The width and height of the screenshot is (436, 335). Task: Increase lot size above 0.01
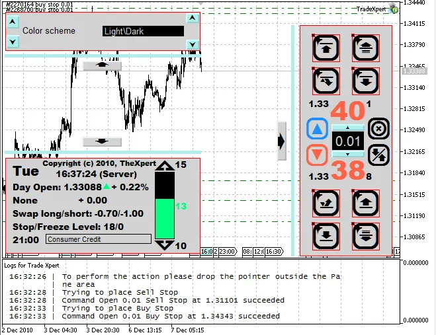click(x=347, y=127)
